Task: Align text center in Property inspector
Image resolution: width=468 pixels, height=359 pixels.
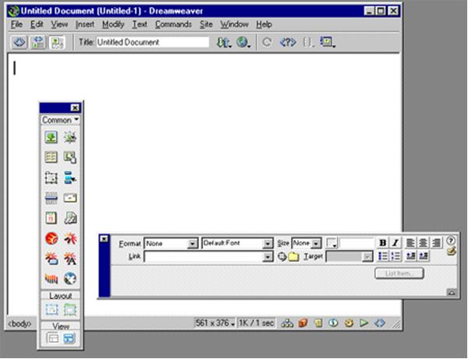Action: [423, 243]
